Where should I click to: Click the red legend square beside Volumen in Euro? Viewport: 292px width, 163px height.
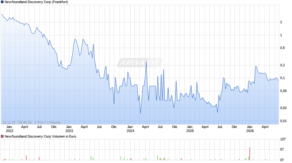click(x=2, y=136)
